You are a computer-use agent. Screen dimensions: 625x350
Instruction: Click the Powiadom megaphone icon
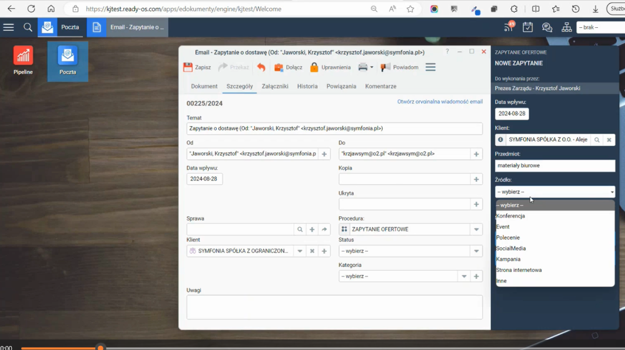coord(386,67)
